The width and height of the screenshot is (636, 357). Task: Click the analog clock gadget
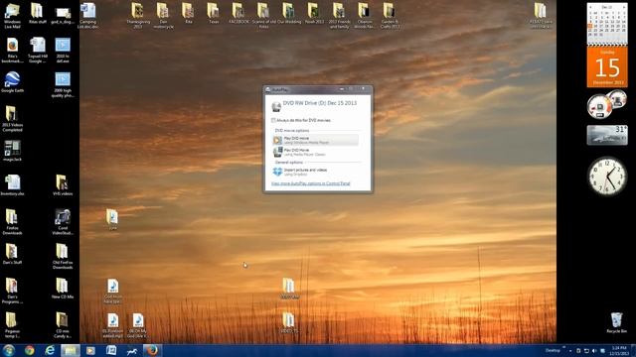pyautogui.click(x=607, y=176)
